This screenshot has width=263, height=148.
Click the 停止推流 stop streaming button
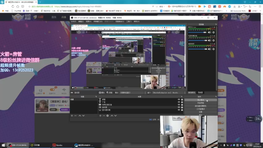pyautogui.click(x=201, y=100)
